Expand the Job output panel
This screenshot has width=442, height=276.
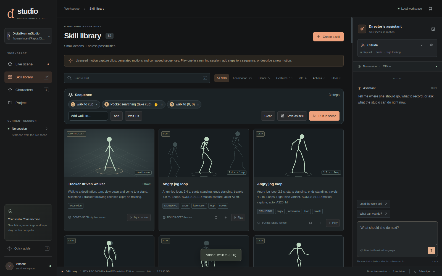pos(425,271)
